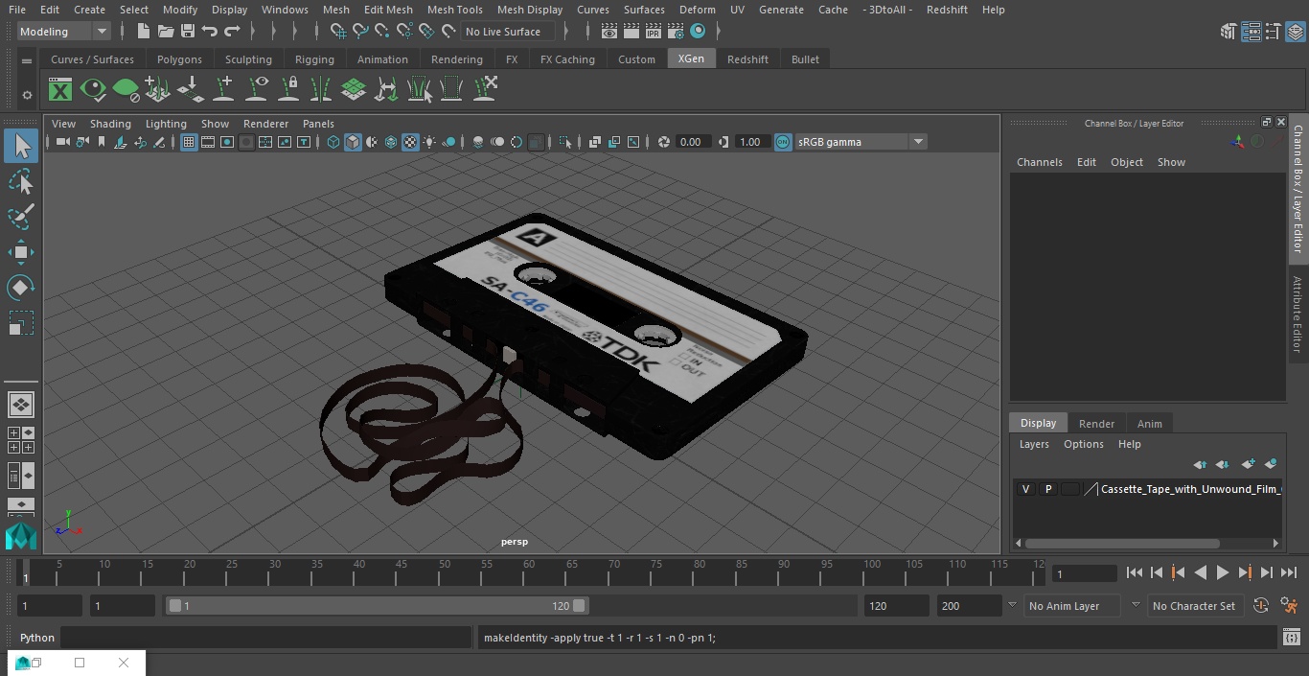The height and width of the screenshot is (676, 1309).
Task: Toggle textured display in viewport
Action: coord(410,142)
